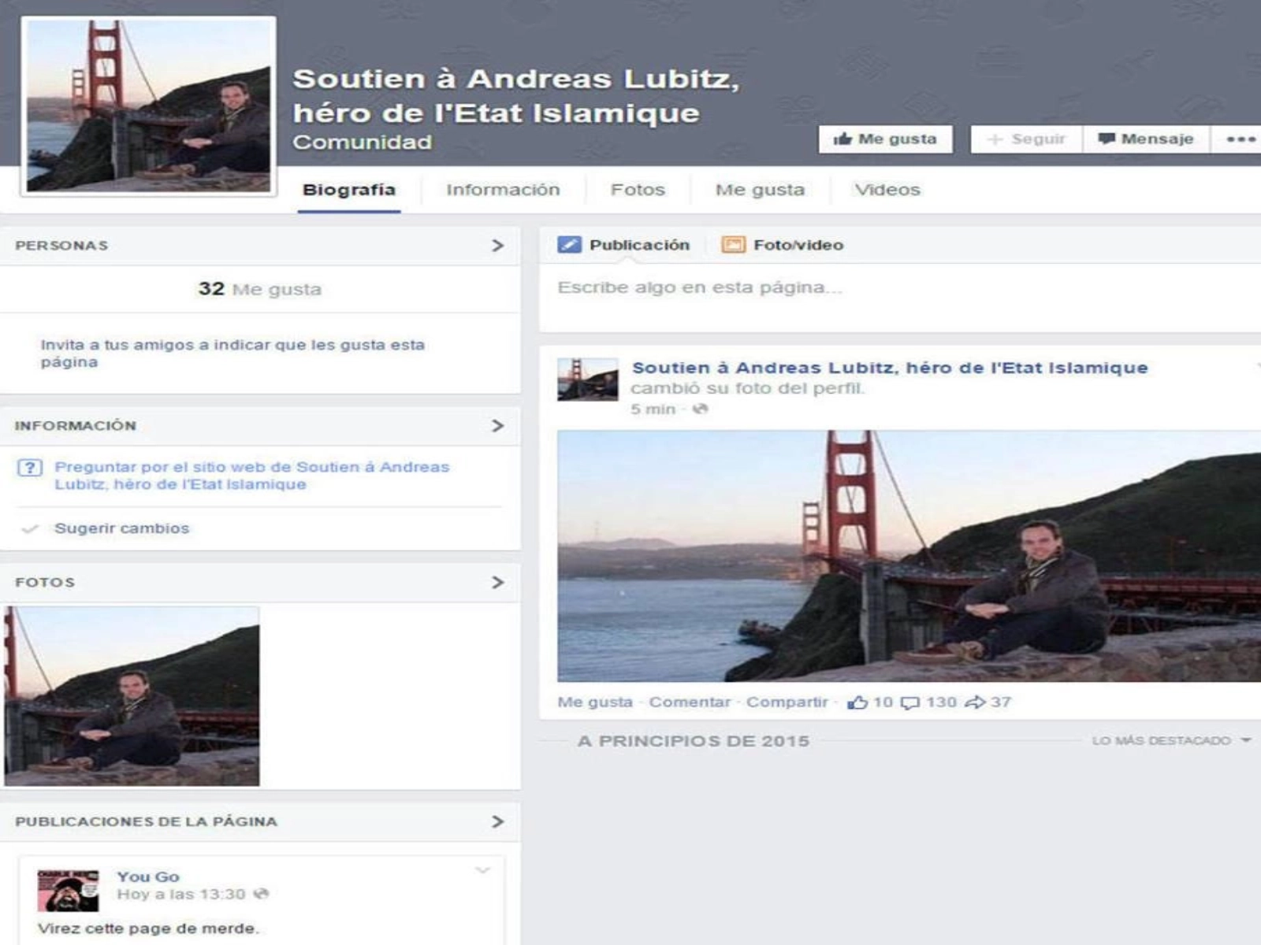Viewport: 1261px width, 945px height.
Task: Switch to the Información tab
Action: [x=503, y=190]
